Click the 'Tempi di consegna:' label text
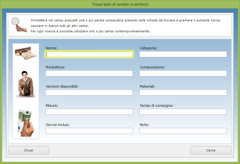The height and width of the screenshot is (164, 240). pos(157,106)
